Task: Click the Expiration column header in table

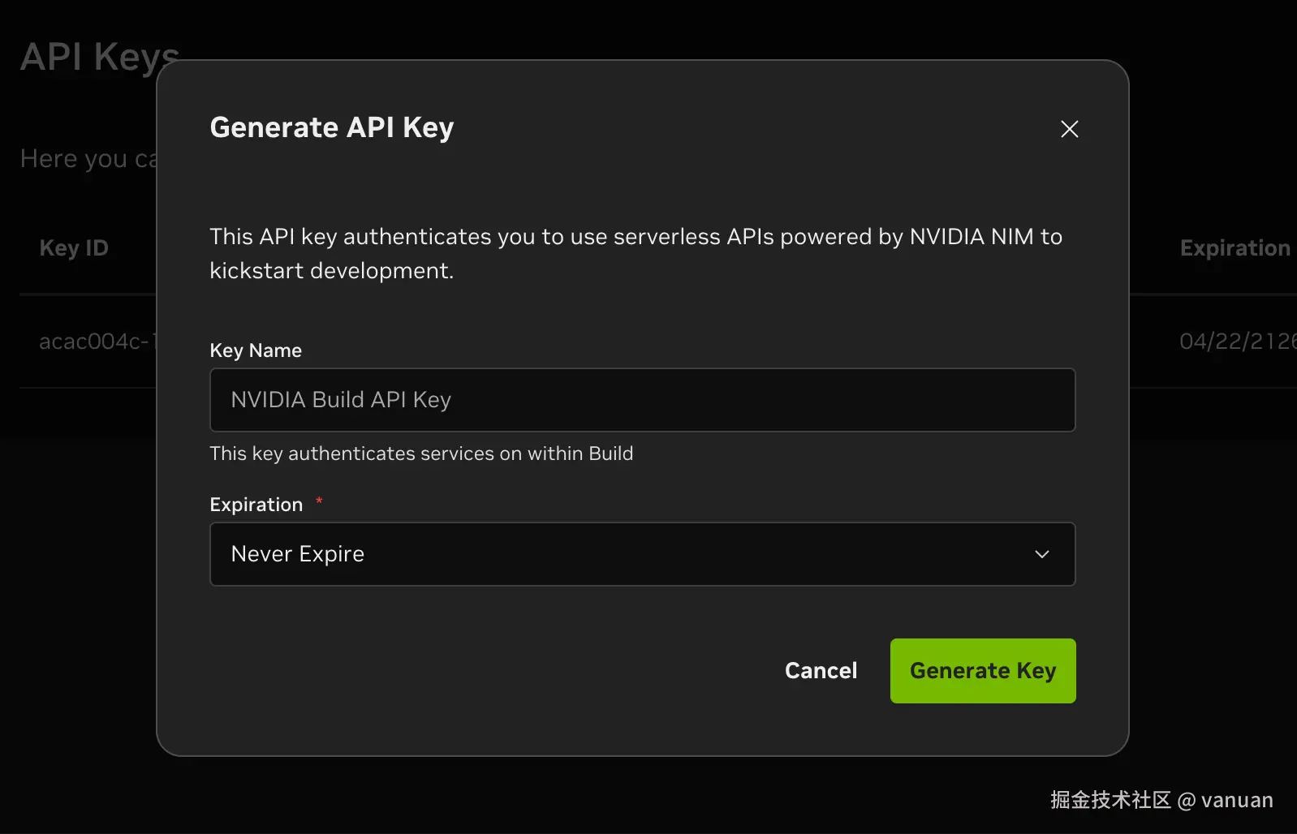Action: pyautogui.click(x=1235, y=248)
